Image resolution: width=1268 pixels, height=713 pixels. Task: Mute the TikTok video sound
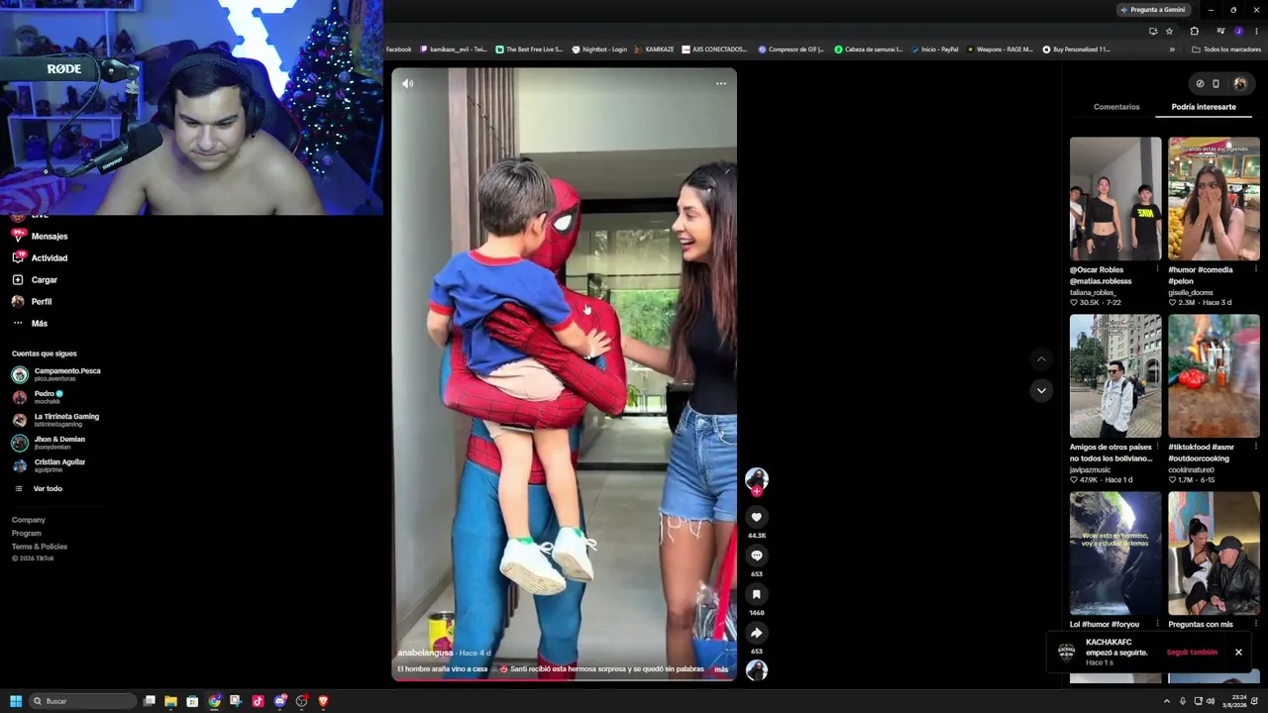click(407, 83)
